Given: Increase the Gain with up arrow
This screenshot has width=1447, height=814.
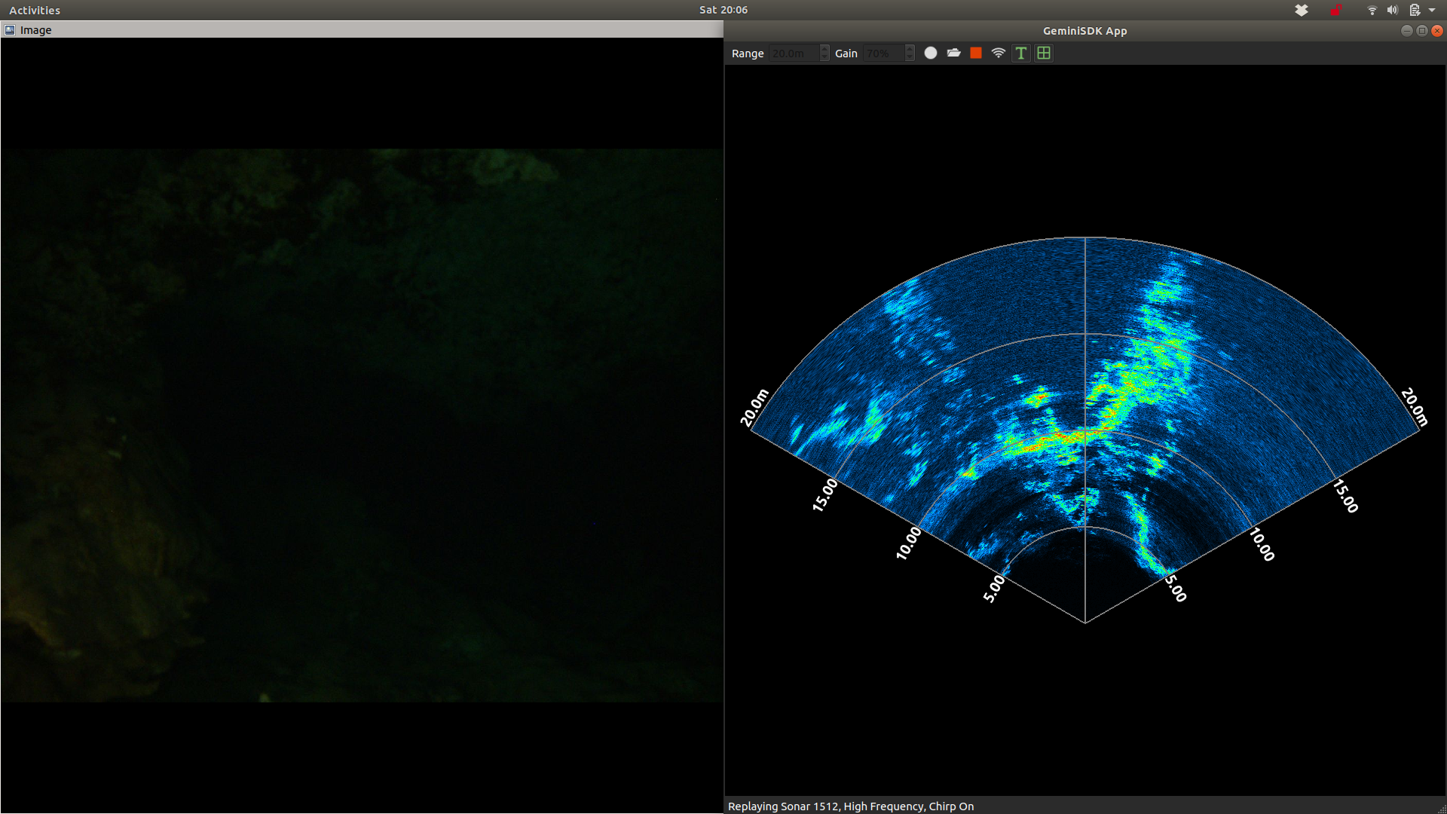Looking at the screenshot, I should [x=910, y=49].
